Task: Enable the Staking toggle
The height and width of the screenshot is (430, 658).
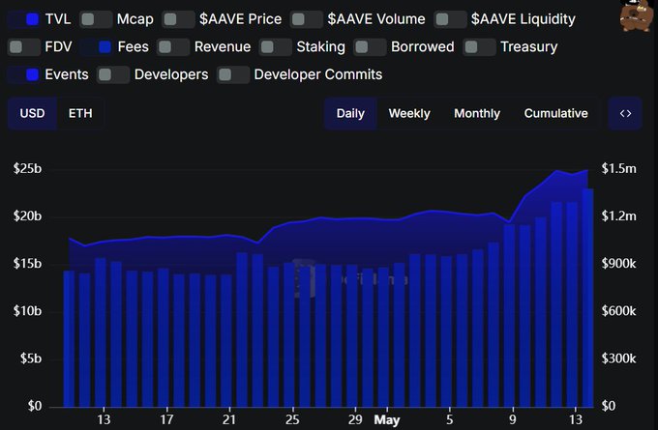Action: coord(276,47)
